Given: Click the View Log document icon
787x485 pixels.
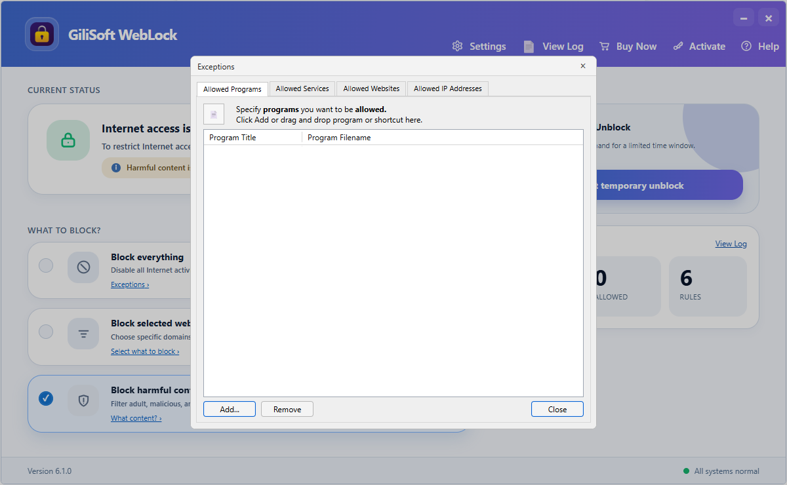Looking at the screenshot, I should point(529,46).
